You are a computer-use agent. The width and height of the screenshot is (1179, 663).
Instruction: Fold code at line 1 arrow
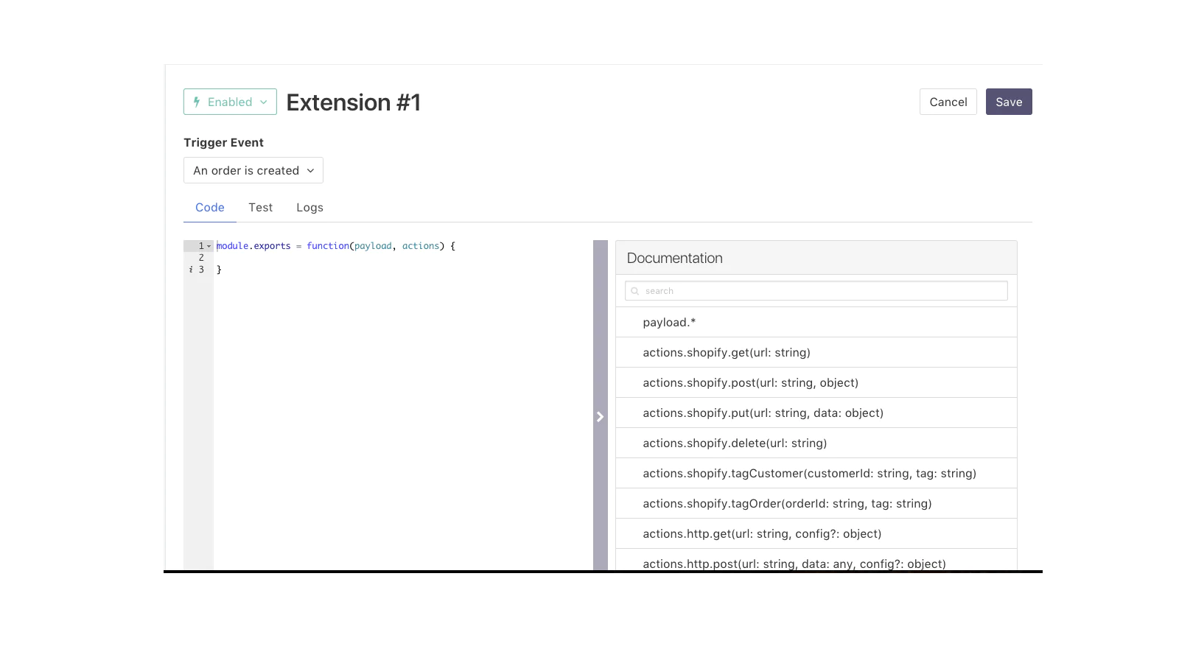[209, 246]
